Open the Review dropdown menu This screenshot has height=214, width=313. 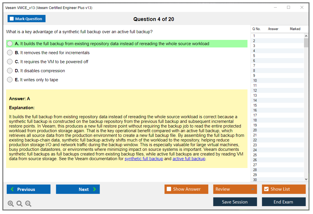point(235,189)
